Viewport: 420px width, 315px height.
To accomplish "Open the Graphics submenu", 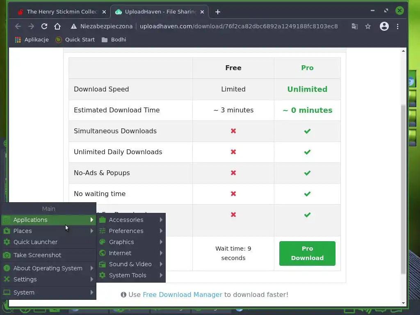I will [x=131, y=242].
